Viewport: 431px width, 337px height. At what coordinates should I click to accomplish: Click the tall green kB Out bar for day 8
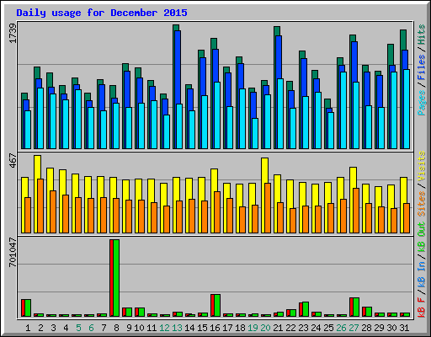116,278
